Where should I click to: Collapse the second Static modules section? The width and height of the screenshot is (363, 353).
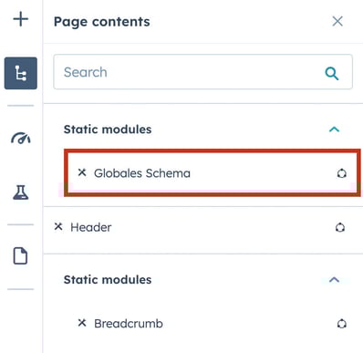[x=334, y=280]
